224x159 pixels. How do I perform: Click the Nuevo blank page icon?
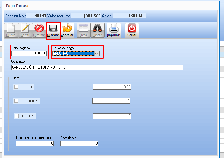click(11, 28)
